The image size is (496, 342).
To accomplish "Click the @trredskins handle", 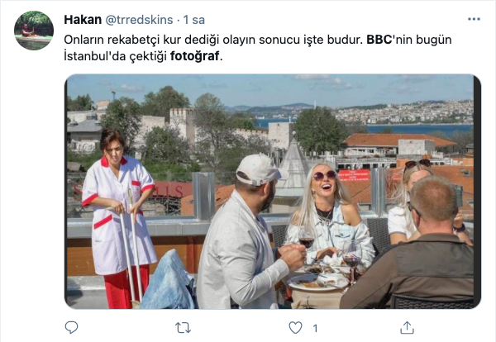I will (x=139, y=20).
